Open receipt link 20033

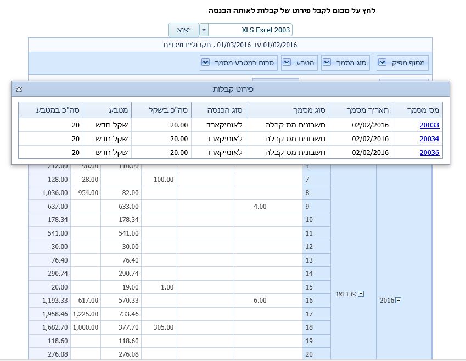429,125
